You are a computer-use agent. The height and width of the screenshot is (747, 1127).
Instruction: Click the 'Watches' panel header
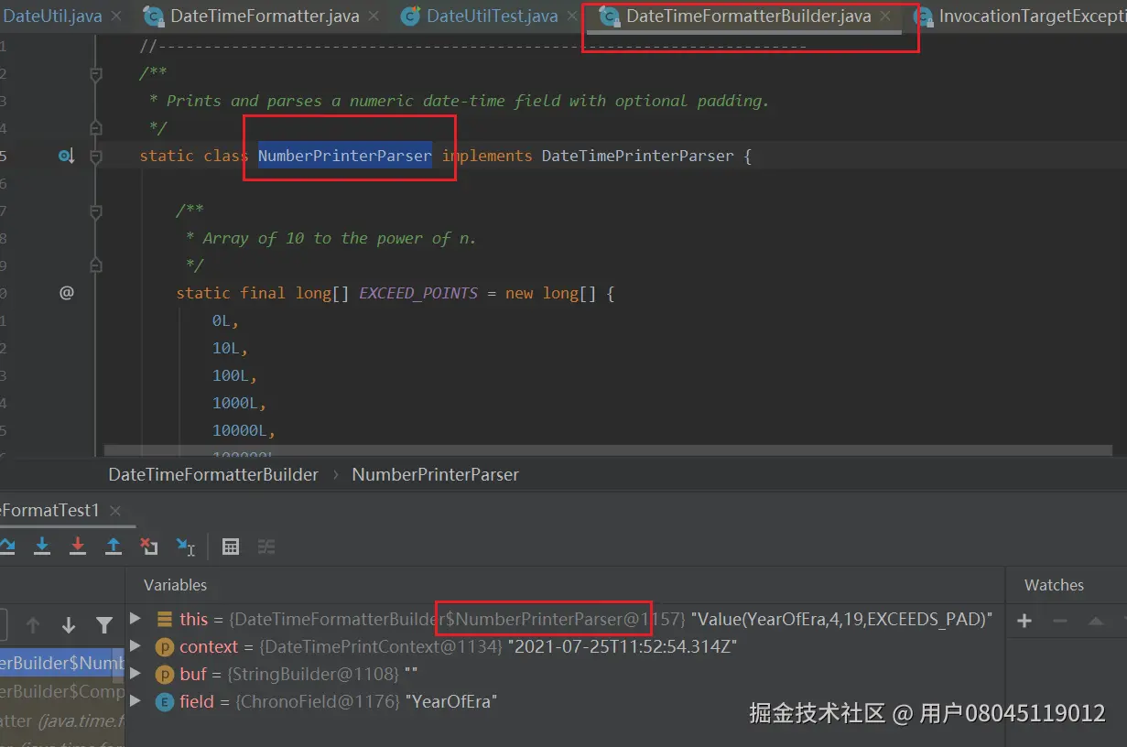tap(1054, 585)
